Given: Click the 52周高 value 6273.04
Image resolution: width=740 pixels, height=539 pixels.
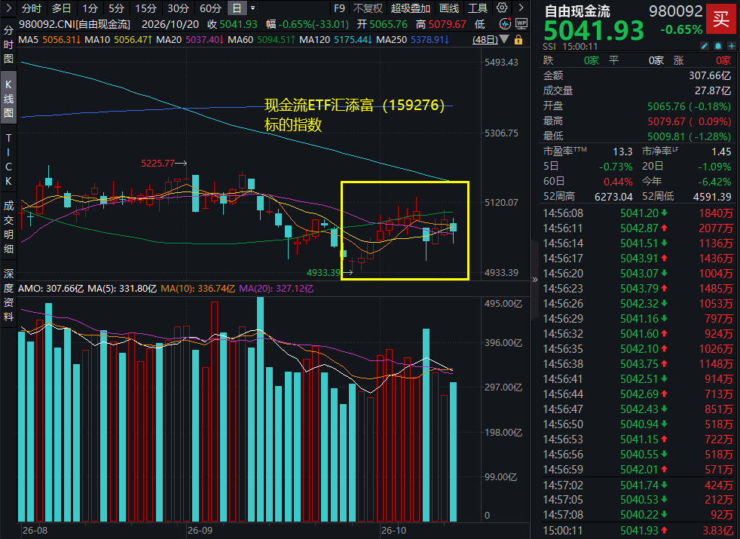Looking at the screenshot, I should tap(613, 197).
